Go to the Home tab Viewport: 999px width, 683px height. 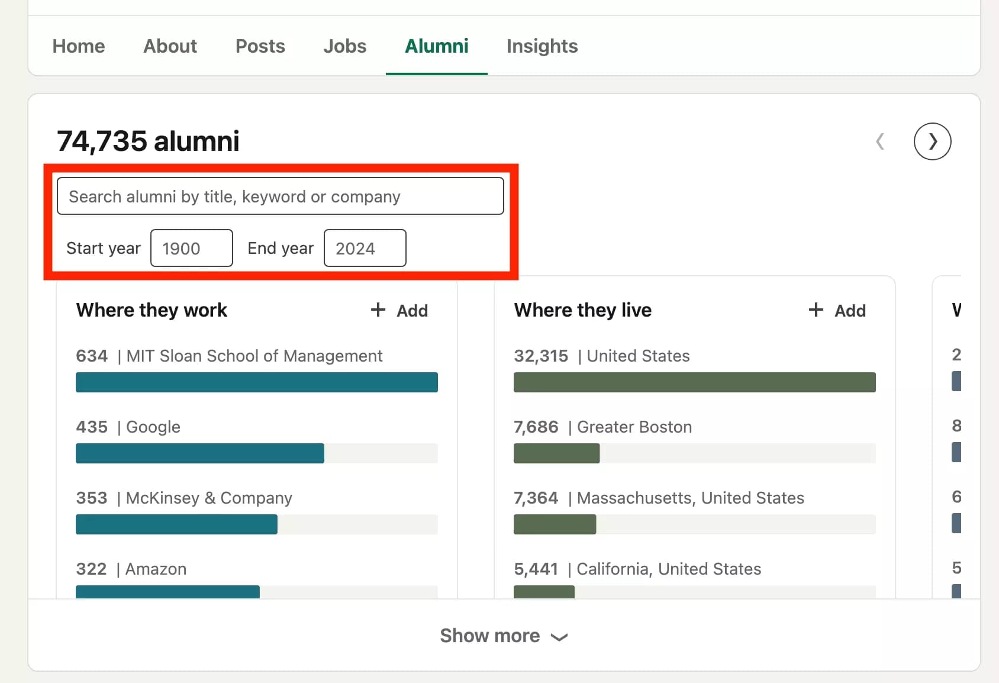coord(78,46)
